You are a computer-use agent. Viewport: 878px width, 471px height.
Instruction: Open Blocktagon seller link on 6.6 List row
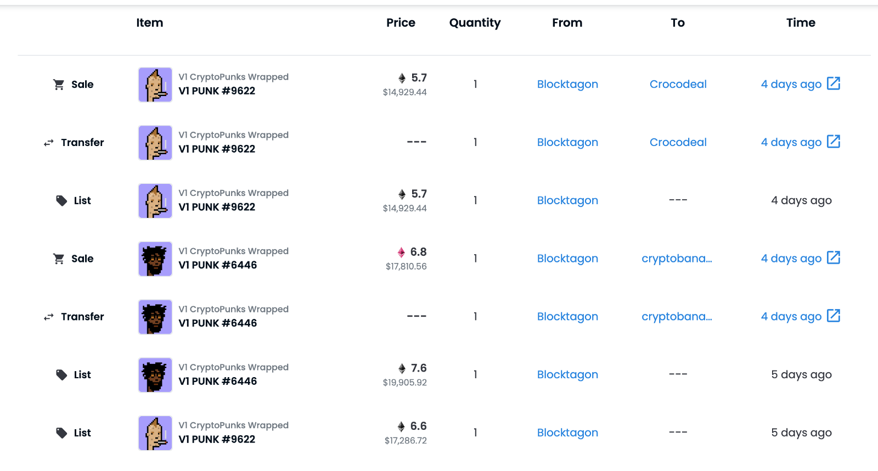pyautogui.click(x=567, y=433)
